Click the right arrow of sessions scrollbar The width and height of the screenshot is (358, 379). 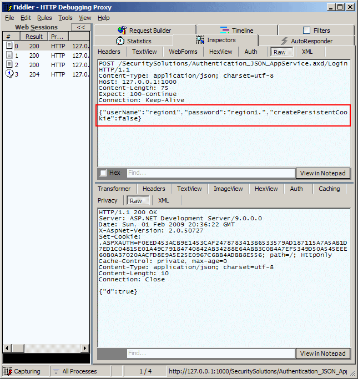[84, 348]
